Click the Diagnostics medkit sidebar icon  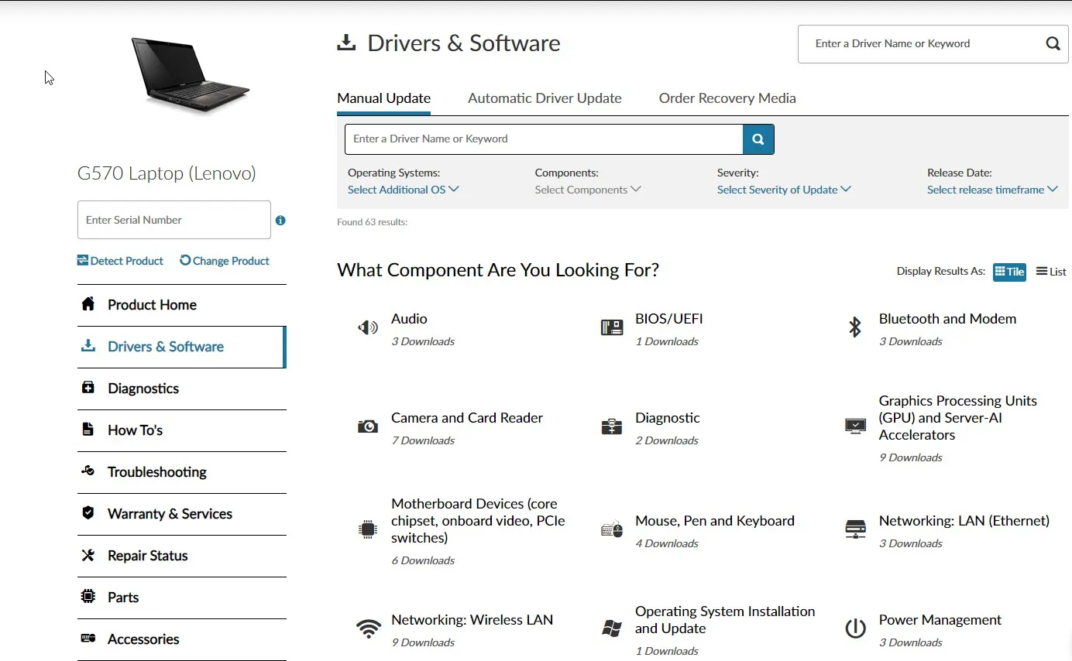[x=88, y=387]
